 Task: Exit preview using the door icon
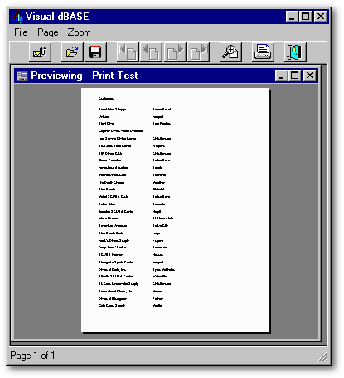tap(295, 52)
